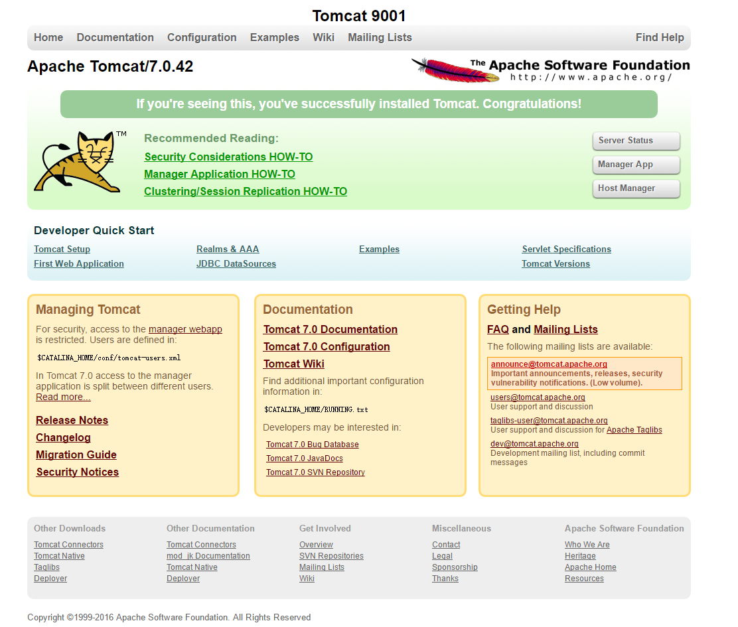Image resolution: width=738 pixels, height=627 pixels.
Task: Open Tomcat Connectors under Other Documentation
Action: [202, 545]
